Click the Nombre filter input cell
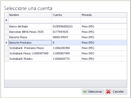Viewport: 131px width, 98px height. 30,20
